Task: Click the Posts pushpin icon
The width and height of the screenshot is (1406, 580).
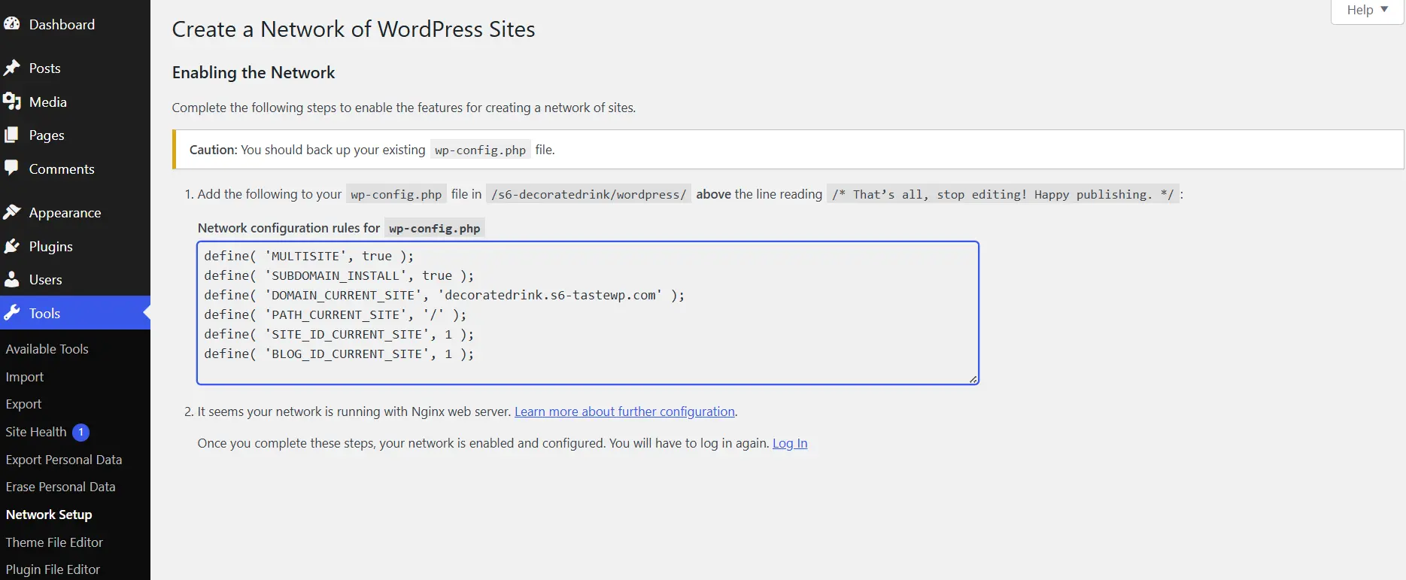Action: (11, 68)
